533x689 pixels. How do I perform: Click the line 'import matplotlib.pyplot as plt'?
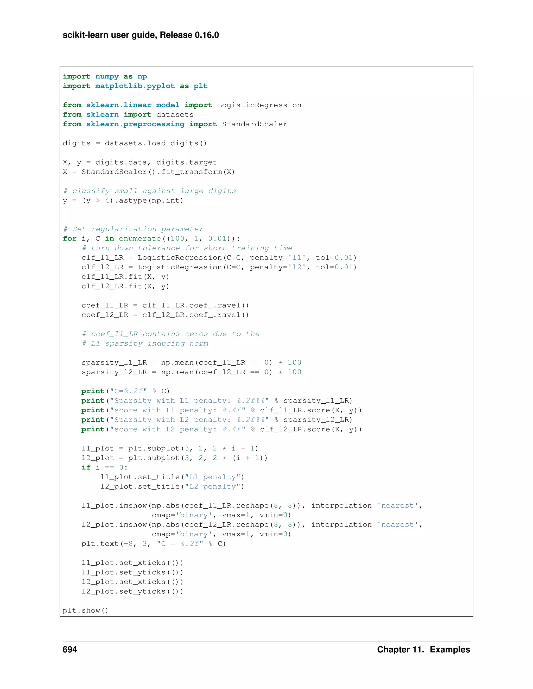click(135, 86)
